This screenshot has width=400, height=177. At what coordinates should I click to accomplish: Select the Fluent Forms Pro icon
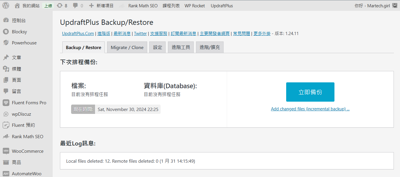coord(6,103)
